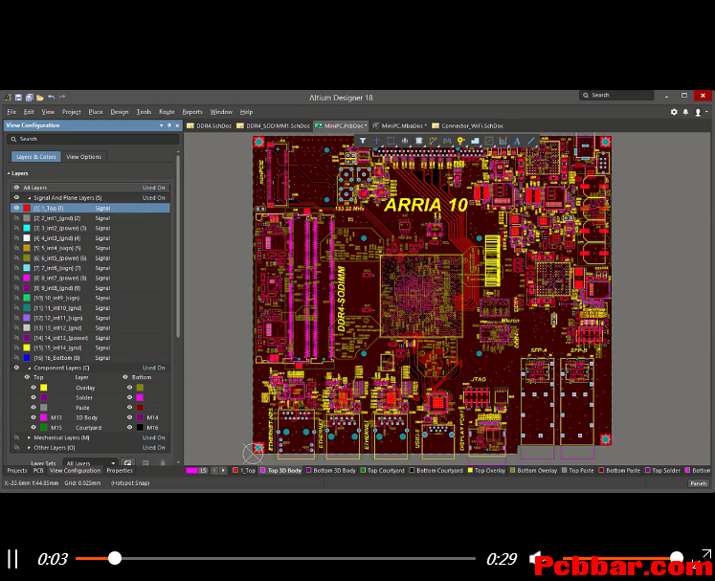Click the Save icon in the title bar

coord(19,97)
